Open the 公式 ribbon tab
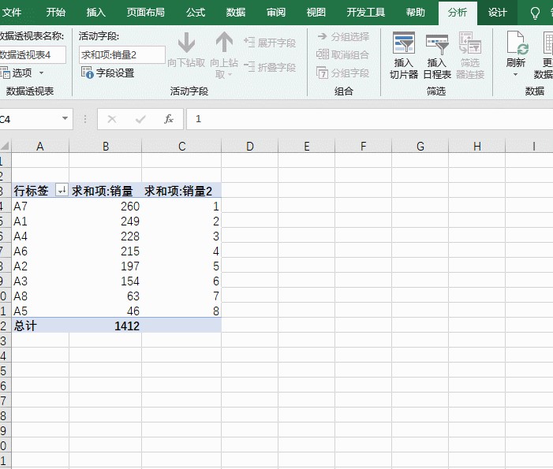Viewport: 553px width, 469px height. [x=196, y=13]
